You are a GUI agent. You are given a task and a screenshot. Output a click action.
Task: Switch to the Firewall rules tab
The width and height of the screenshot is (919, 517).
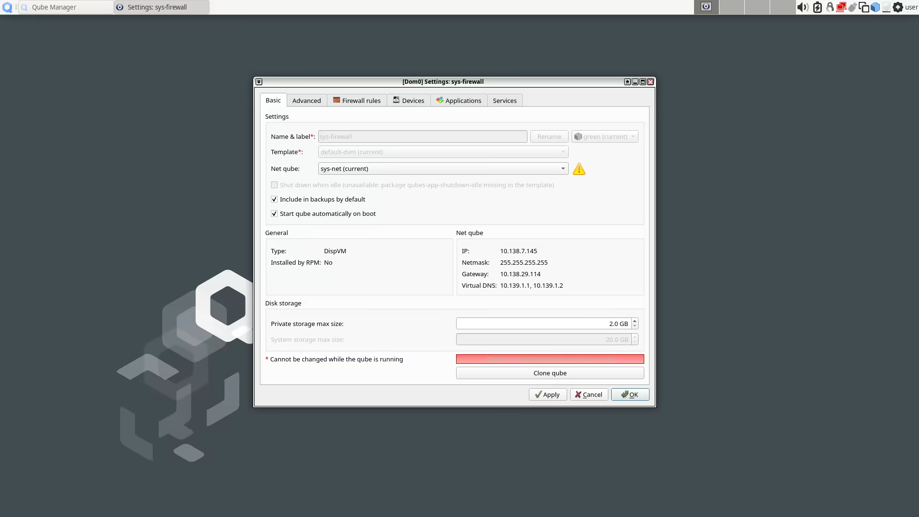(357, 101)
